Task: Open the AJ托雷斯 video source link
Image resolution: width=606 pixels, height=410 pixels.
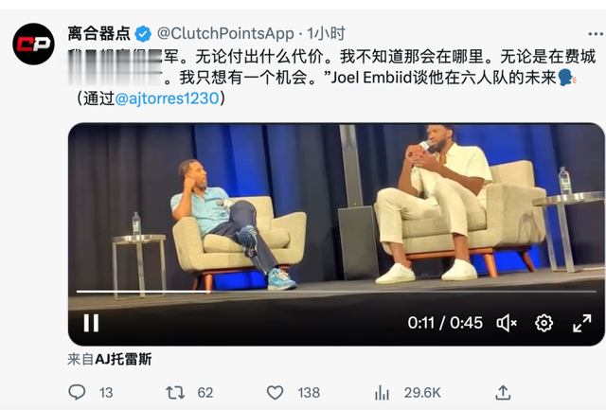Action: [x=123, y=360]
